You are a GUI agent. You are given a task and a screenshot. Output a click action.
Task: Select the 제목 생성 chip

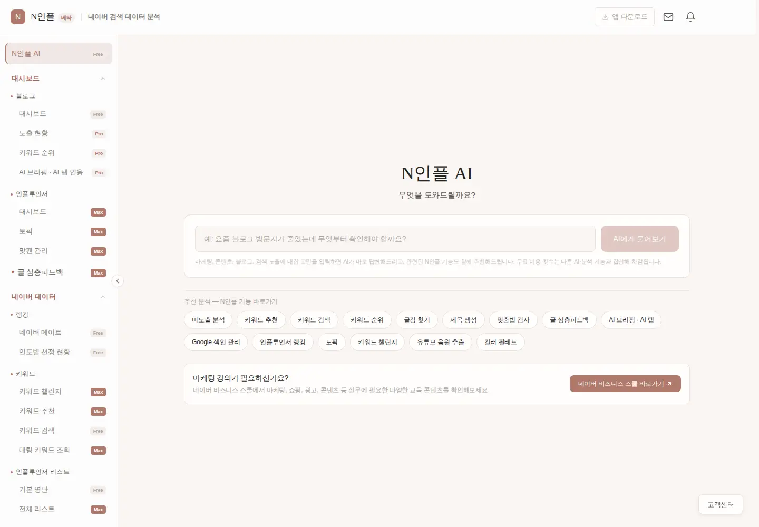click(463, 320)
